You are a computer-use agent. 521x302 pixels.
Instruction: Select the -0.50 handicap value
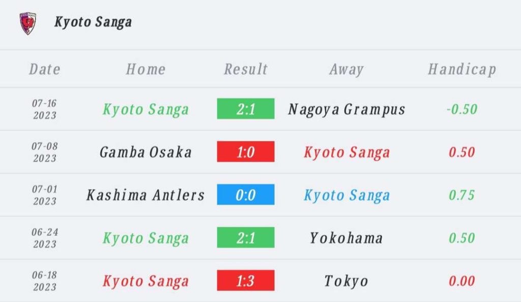(x=462, y=109)
